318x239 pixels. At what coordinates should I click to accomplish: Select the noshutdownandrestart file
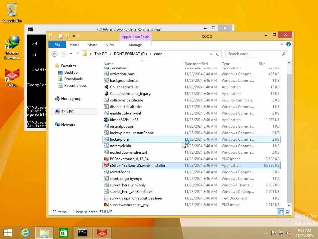click(128, 152)
